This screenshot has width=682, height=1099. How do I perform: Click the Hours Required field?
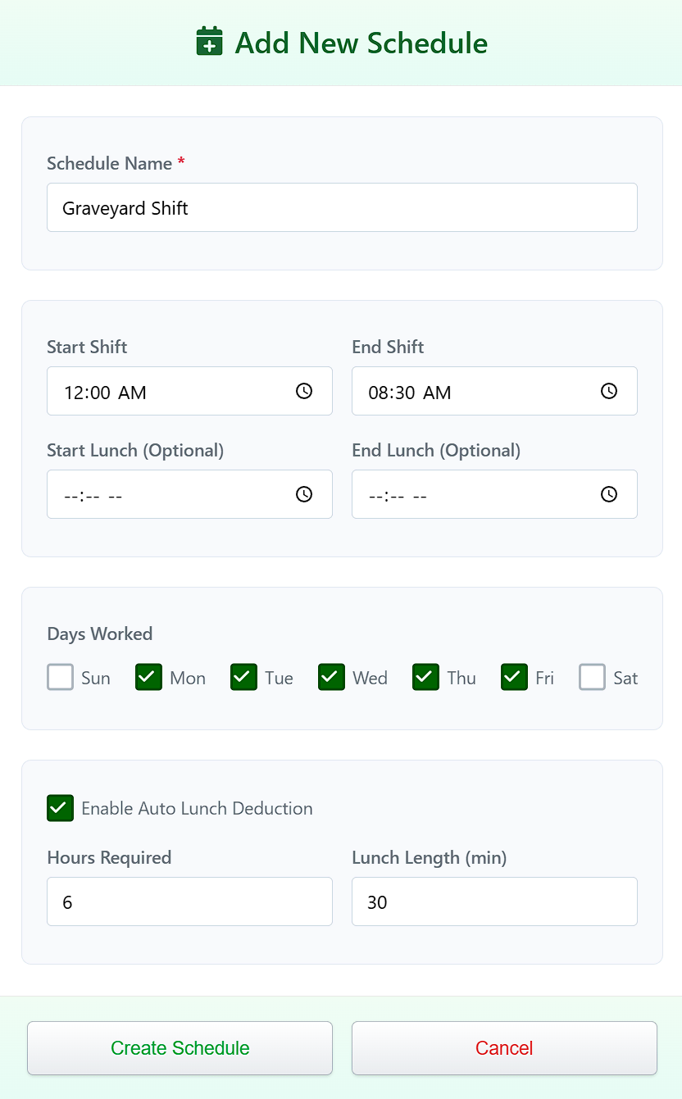tap(189, 901)
